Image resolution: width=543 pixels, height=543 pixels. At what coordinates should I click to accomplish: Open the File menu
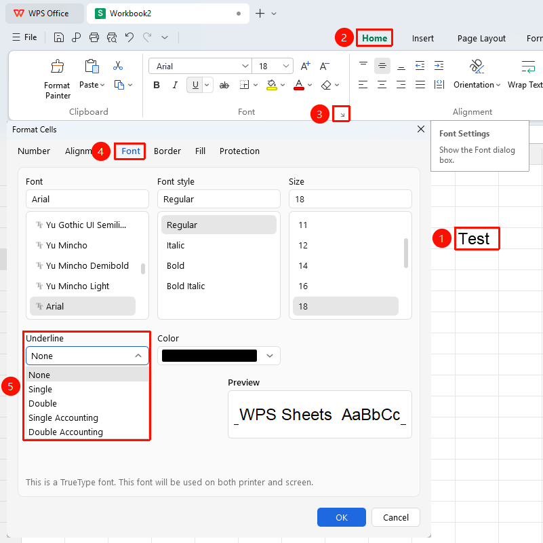coord(24,37)
